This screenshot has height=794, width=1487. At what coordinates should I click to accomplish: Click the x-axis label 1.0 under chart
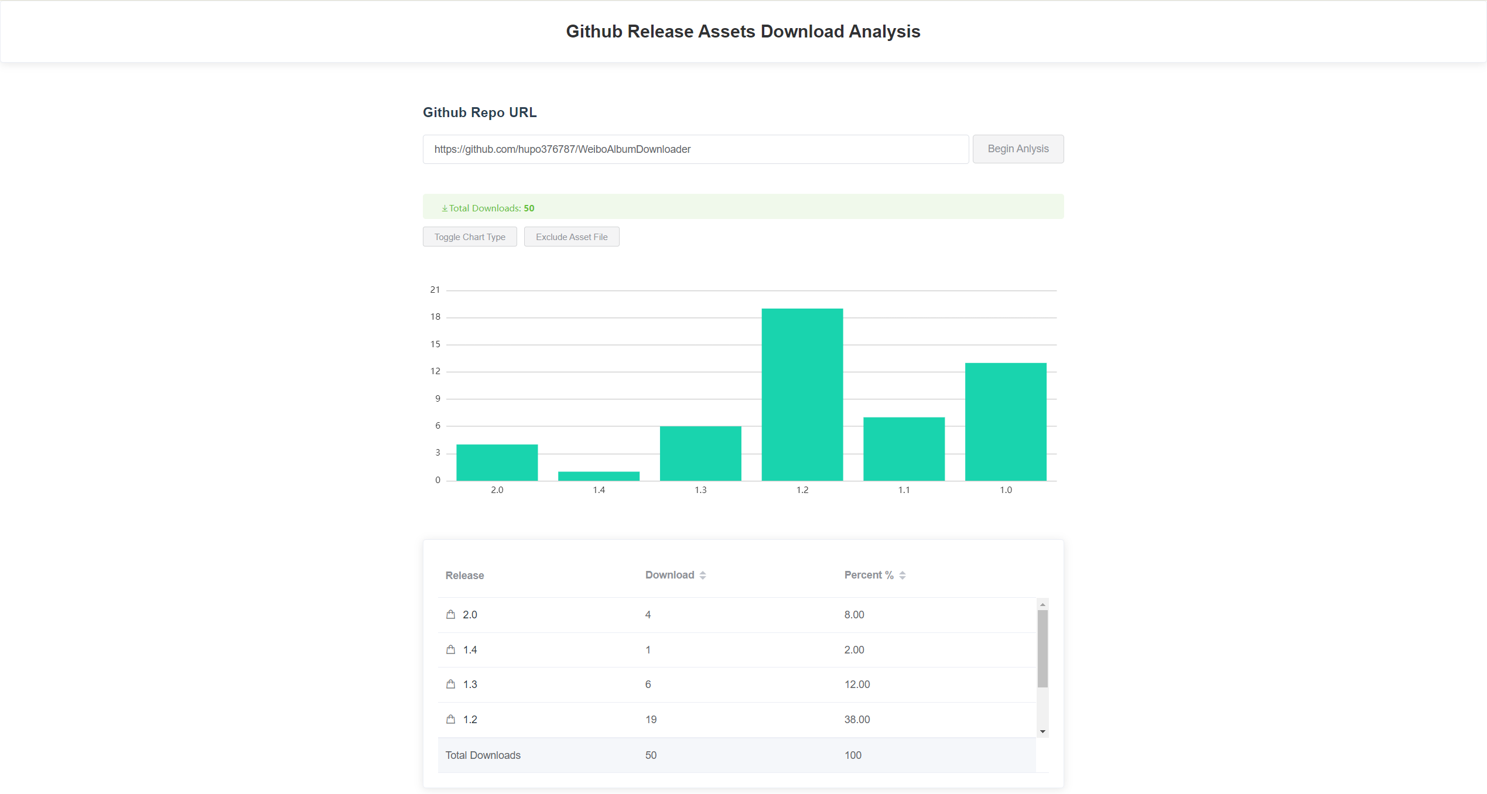[1006, 490]
